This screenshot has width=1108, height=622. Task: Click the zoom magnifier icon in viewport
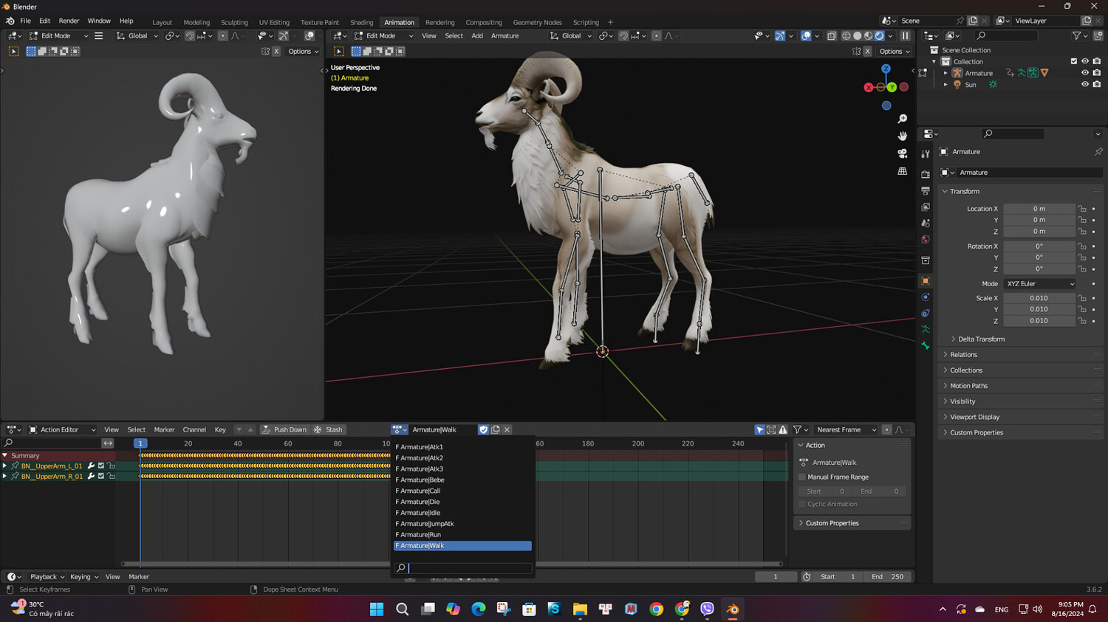tap(902, 119)
